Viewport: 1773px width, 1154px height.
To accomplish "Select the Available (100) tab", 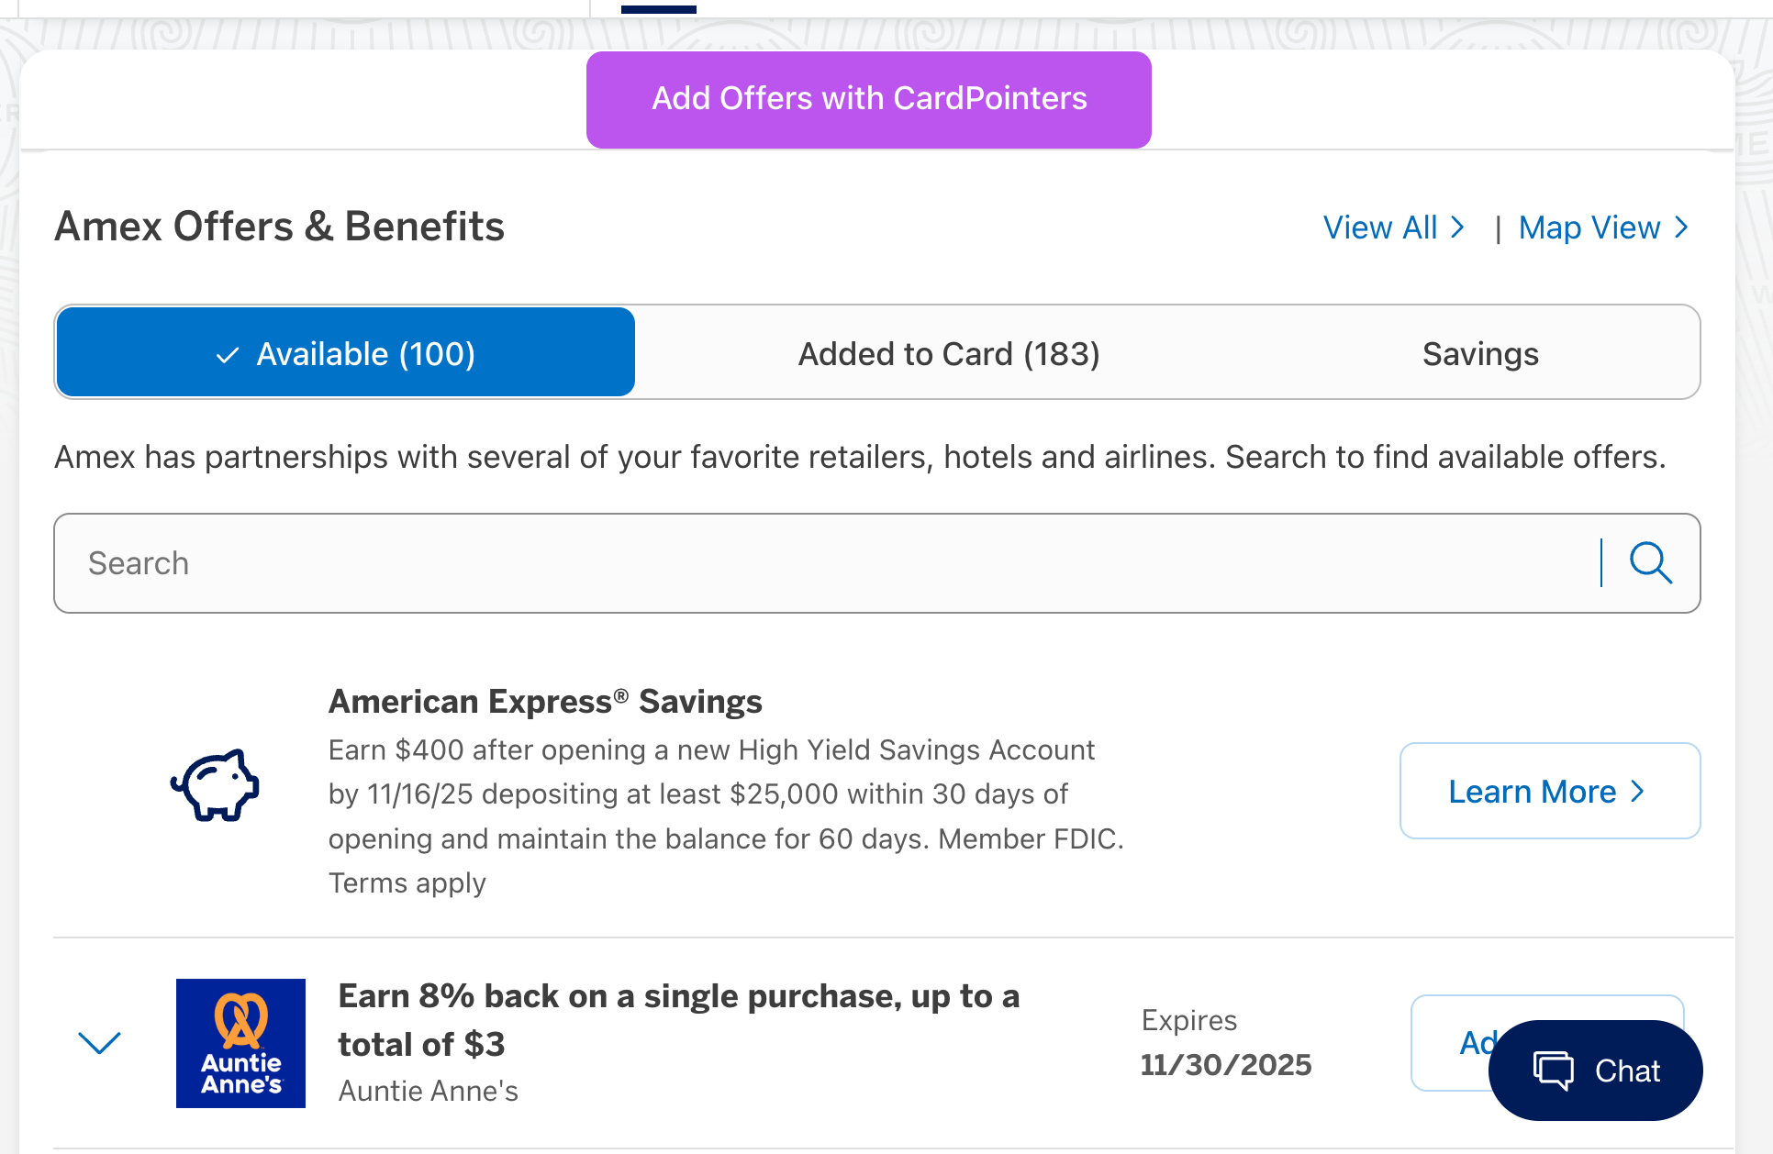I will point(345,353).
